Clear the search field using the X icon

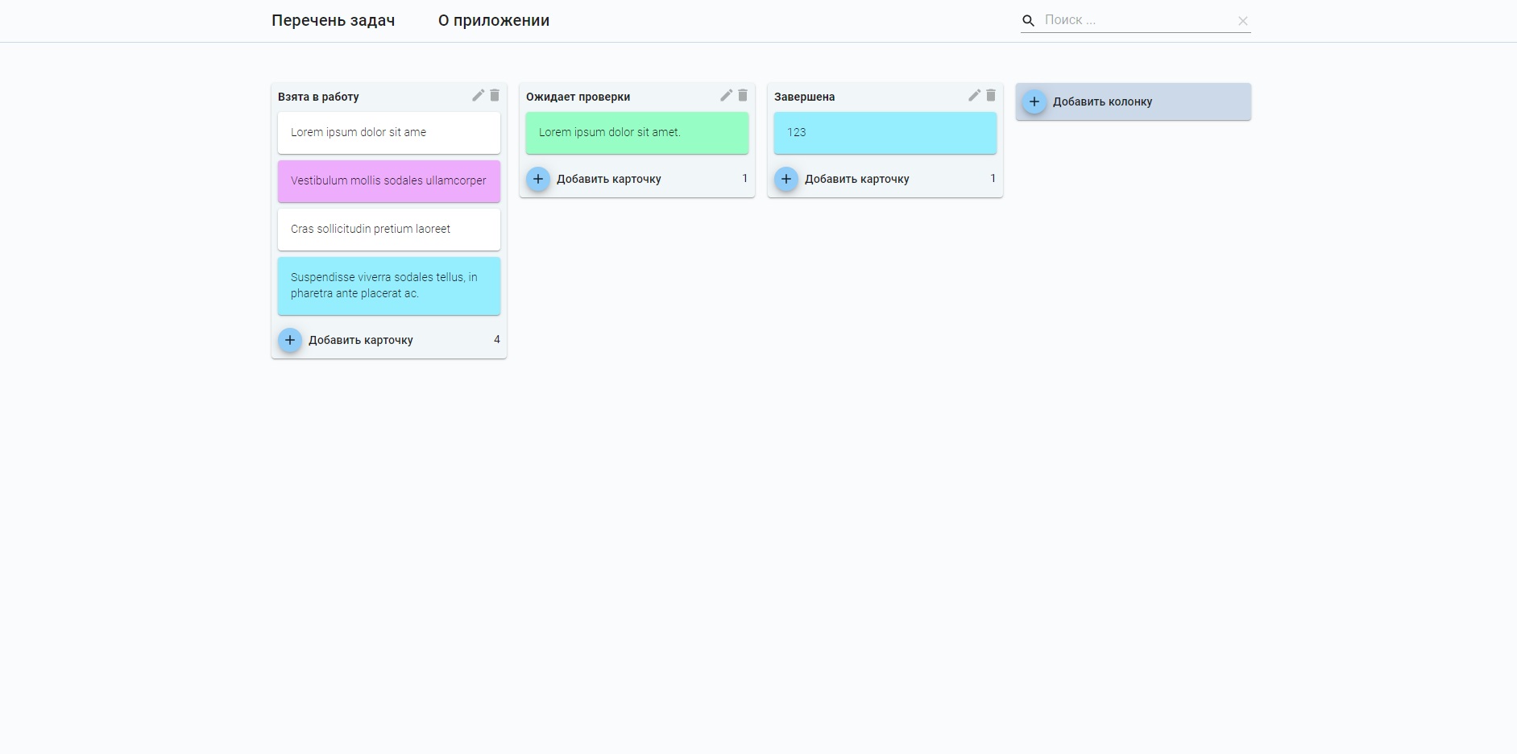[1244, 19]
